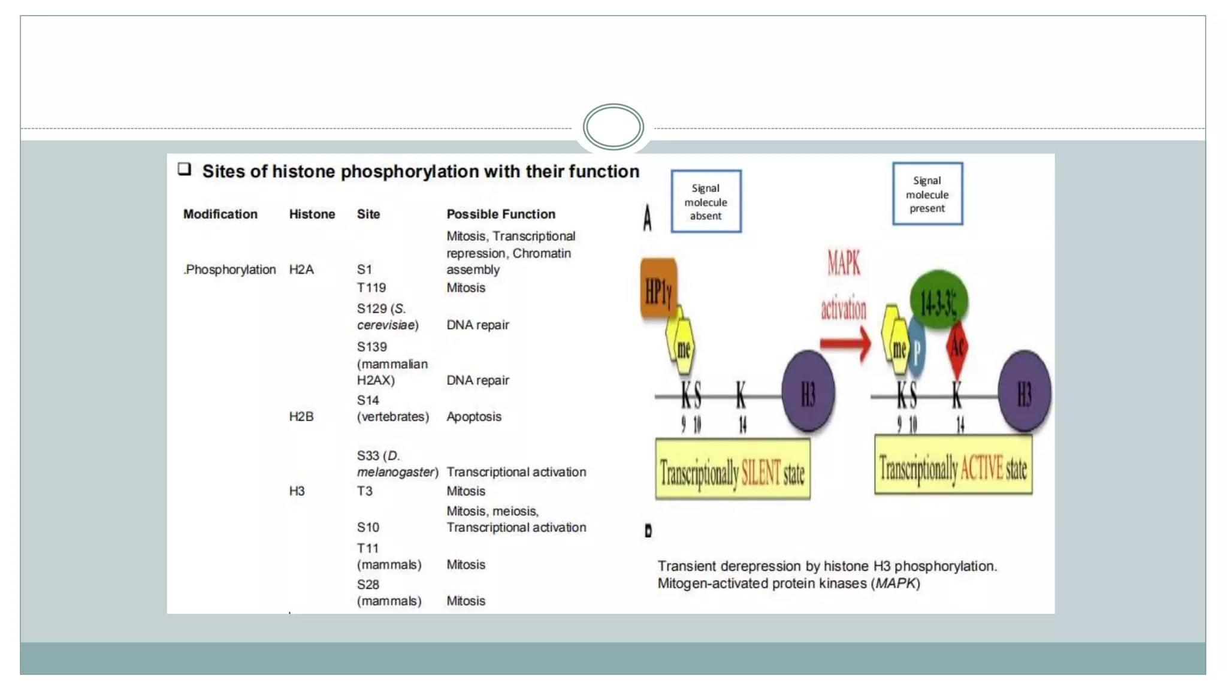1227x690 pixels.
Task: Click the green 14-3-3ζ circle
Action: [x=938, y=298]
